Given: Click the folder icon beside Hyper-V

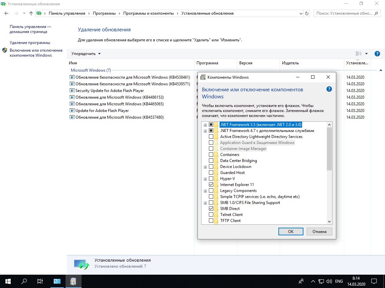Looking at the screenshot, I should pyautogui.click(x=216, y=179).
